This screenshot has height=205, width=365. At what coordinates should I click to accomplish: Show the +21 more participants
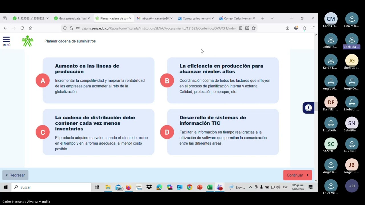pos(352,186)
